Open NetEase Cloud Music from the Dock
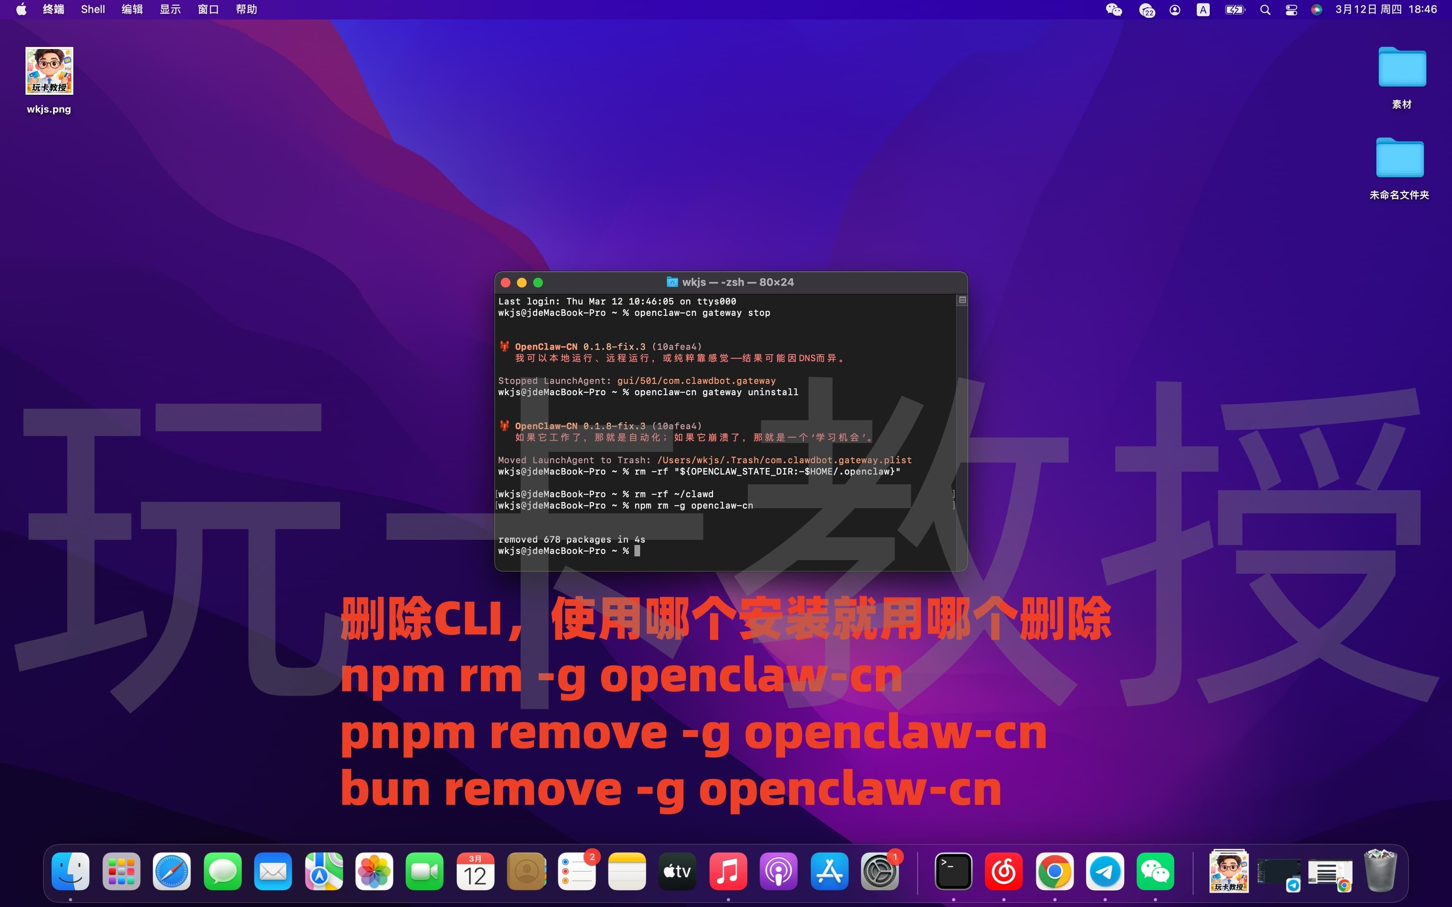 pos(1004,871)
